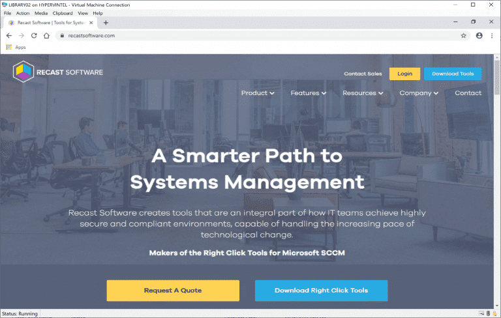Expand the Company dropdown menu
The height and width of the screenshot is (318, 501).
[419, 93]
